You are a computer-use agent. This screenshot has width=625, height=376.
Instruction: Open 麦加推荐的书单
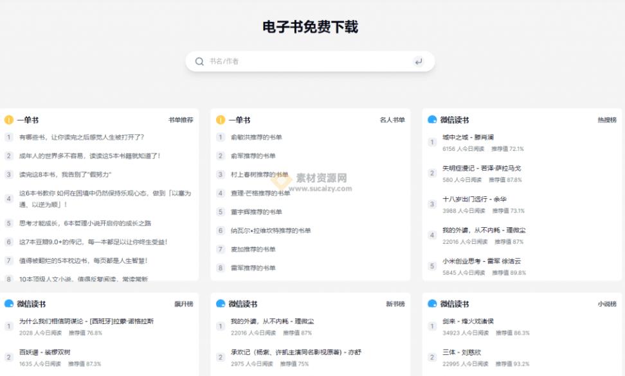[253, 250]
